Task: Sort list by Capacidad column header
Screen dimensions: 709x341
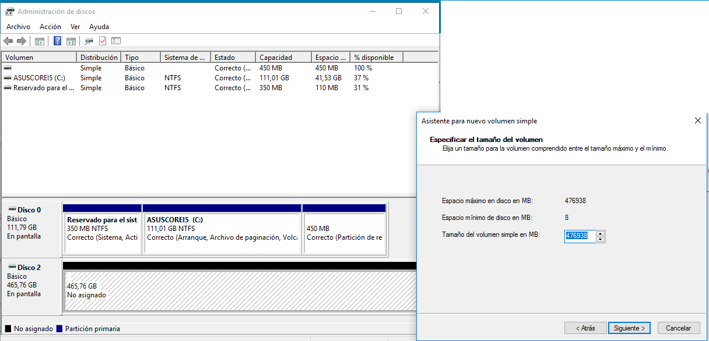Action: pos(276,58)
